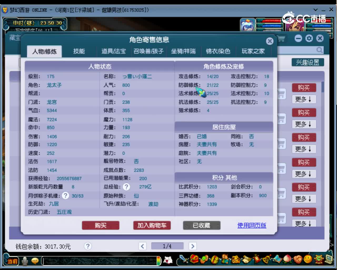
Task: Open the 玩家之家 tab
Action: (253, 51)
